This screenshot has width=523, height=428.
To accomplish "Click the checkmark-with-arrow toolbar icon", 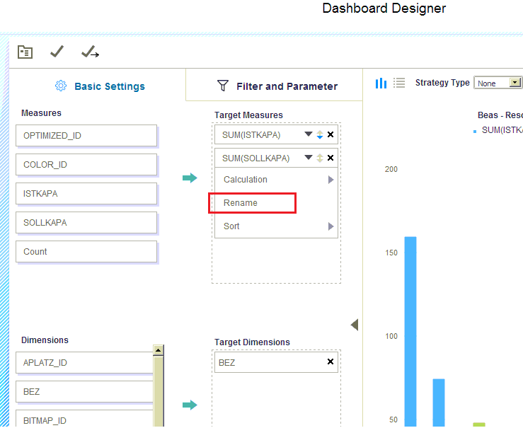I will [90, 52].
